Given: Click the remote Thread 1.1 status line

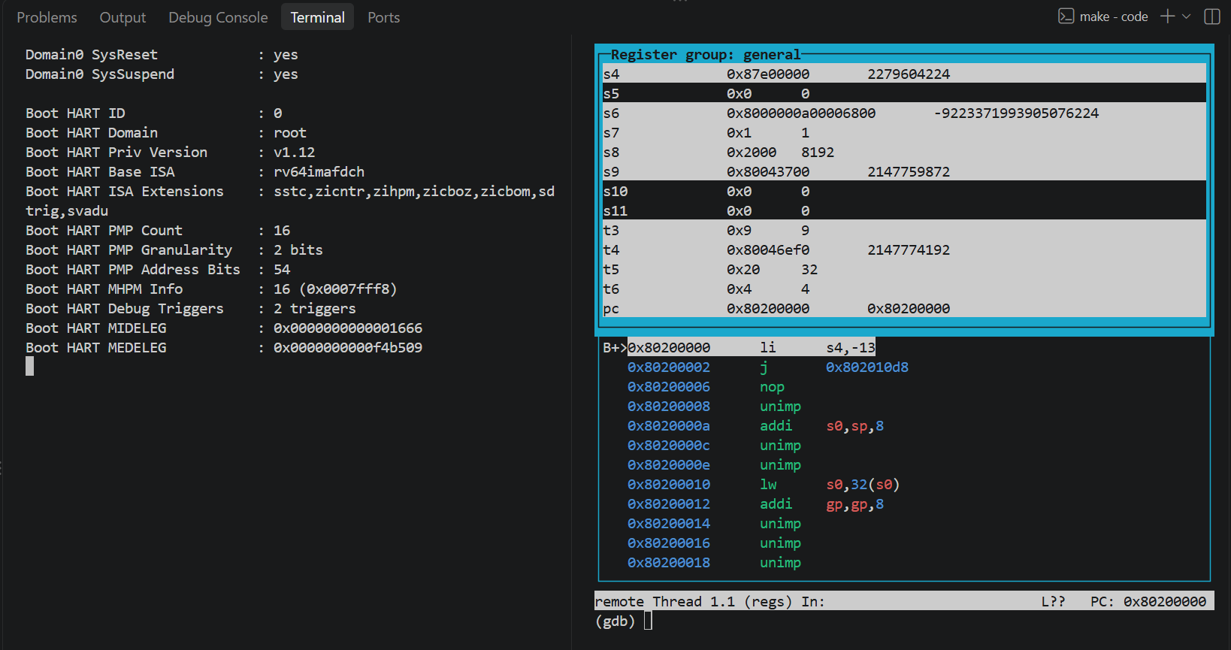Looking at the screenshot, I should pyautogui.click(x=904, y=601).
